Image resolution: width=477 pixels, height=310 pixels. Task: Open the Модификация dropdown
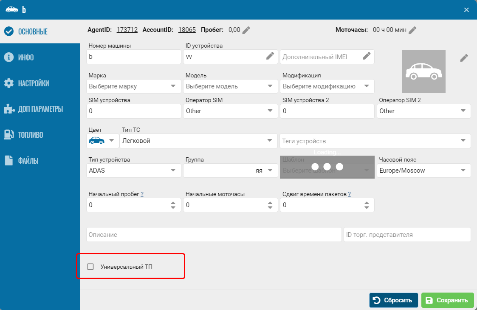point(327,86)
